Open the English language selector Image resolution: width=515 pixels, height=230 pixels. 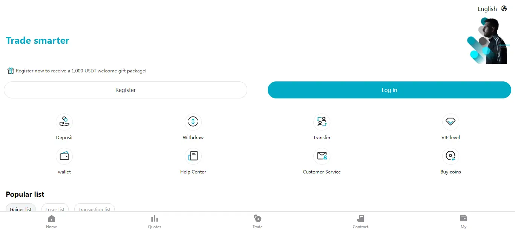487,9
